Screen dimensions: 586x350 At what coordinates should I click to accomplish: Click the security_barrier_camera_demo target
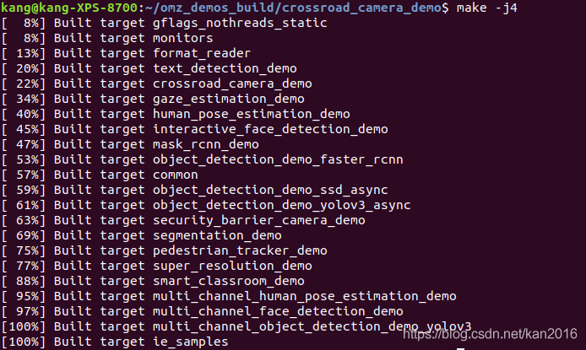pos(258,220)
